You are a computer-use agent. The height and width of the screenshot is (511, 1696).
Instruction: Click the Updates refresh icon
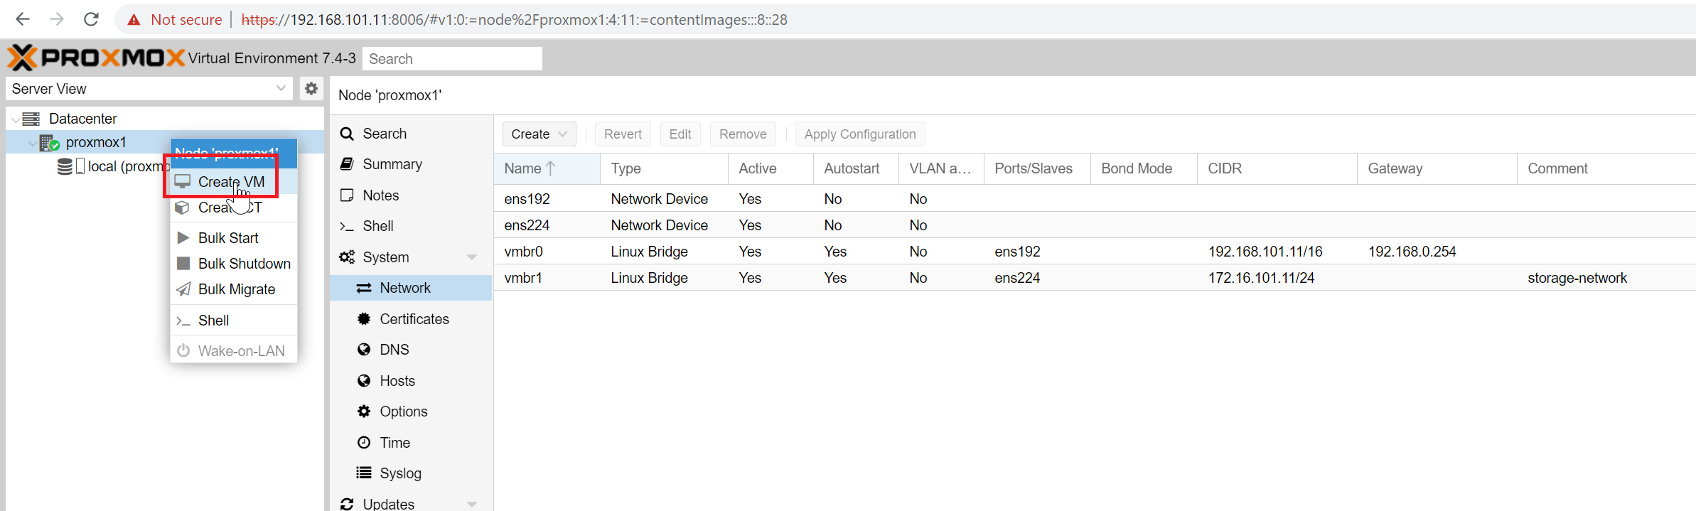[x=347, y=504]
